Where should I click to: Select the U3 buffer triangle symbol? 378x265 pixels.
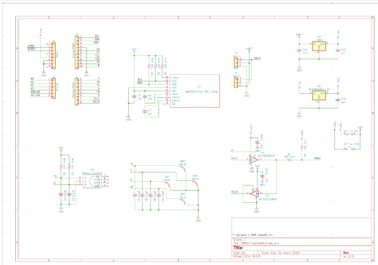[x=253, y=160]
